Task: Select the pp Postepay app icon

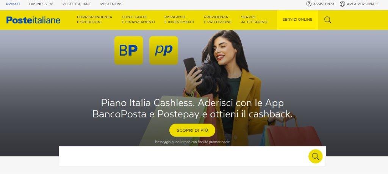Action: click(164, 51)
